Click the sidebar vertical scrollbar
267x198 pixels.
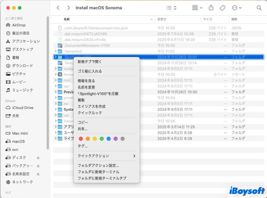(x=48, y=83)
